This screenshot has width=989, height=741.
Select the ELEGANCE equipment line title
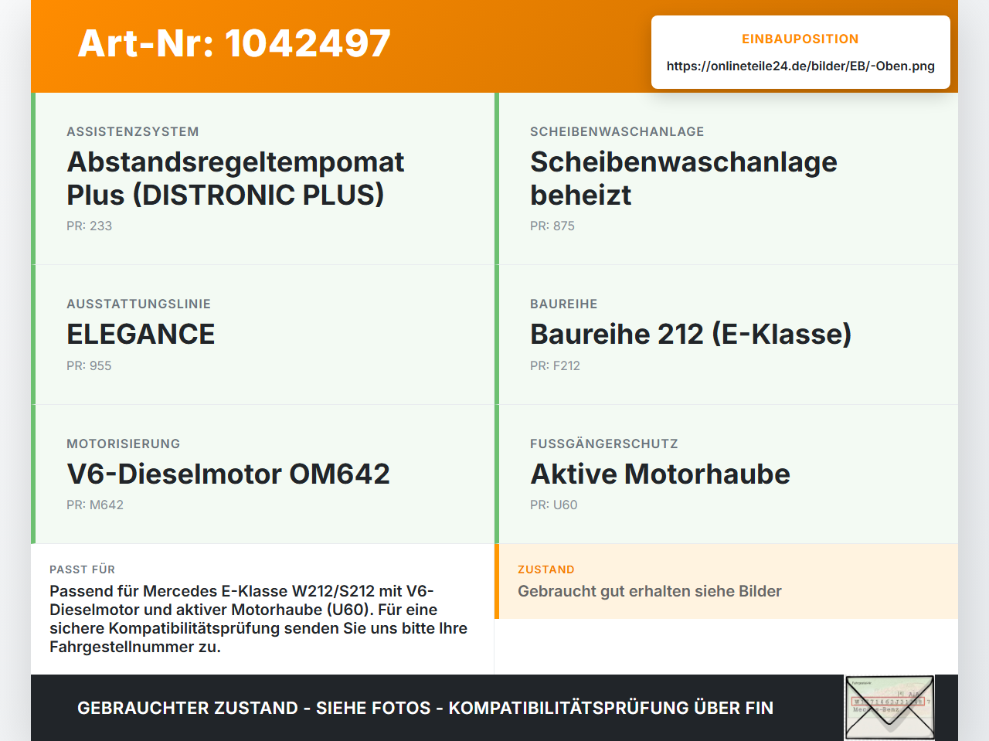141,334
